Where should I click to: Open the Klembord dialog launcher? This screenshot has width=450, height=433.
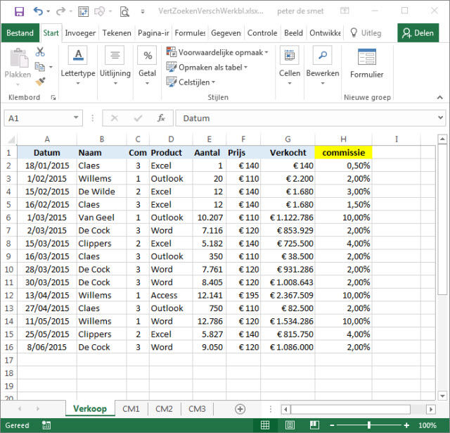click(x=53, y=98)
